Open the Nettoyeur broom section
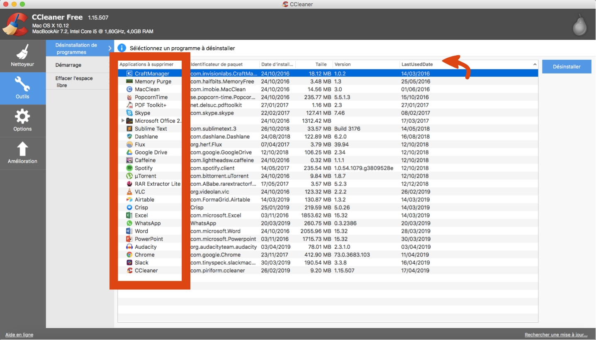 (x=23, y=56)
